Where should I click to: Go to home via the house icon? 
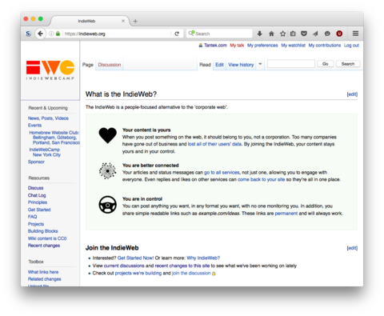271,34
